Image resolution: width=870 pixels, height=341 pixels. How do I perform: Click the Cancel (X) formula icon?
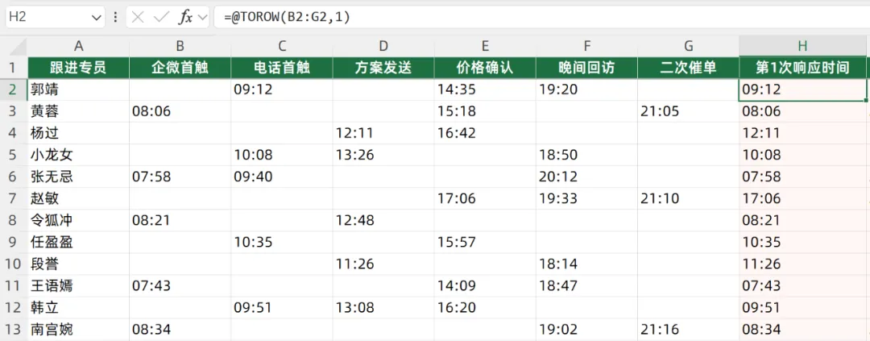coord(139,17)
